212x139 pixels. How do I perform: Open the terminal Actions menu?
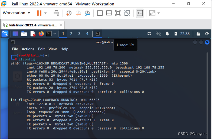28,49
